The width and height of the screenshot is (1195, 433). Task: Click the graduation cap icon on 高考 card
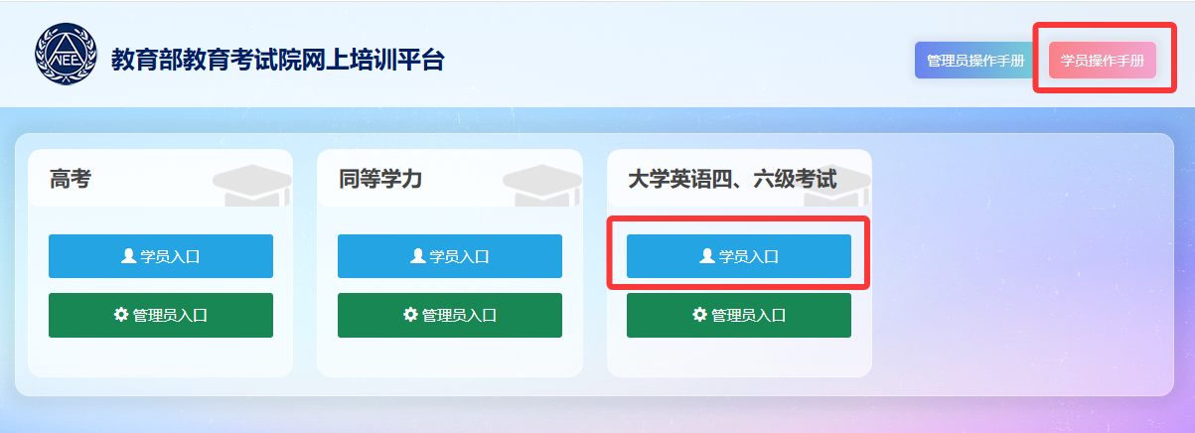point(252,184)
